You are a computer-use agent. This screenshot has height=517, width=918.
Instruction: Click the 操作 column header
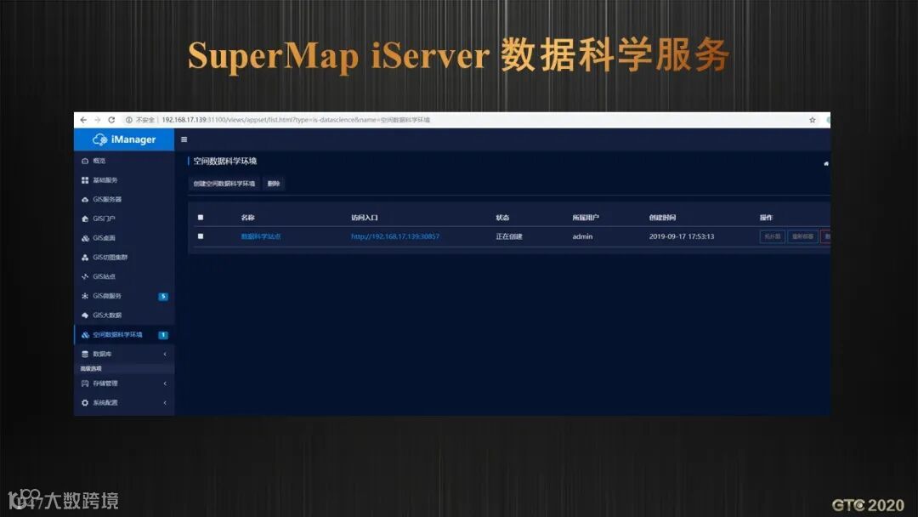point(766,217)
